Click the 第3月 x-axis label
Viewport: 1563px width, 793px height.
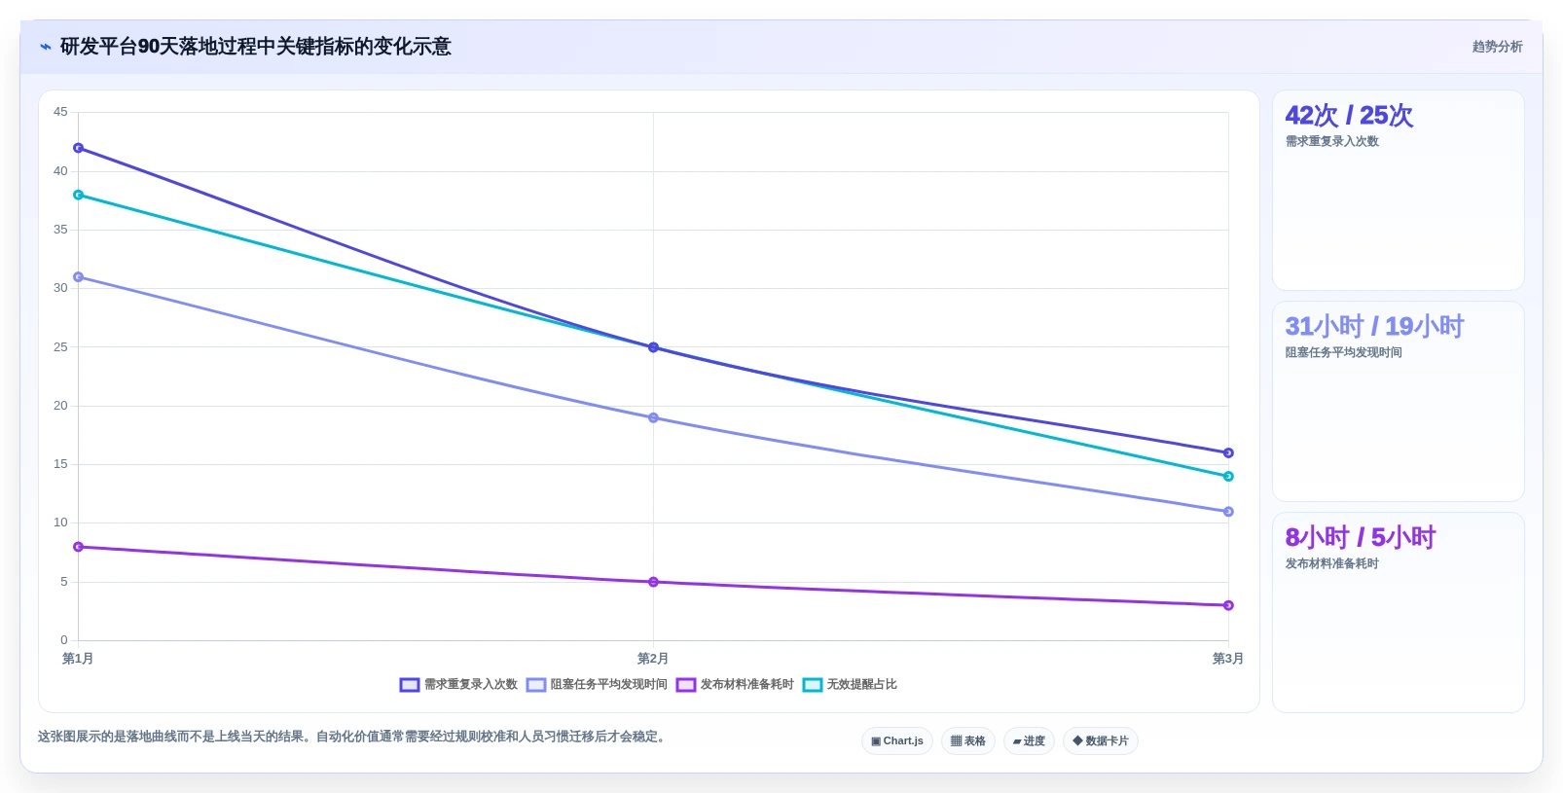coord(1228,659)
